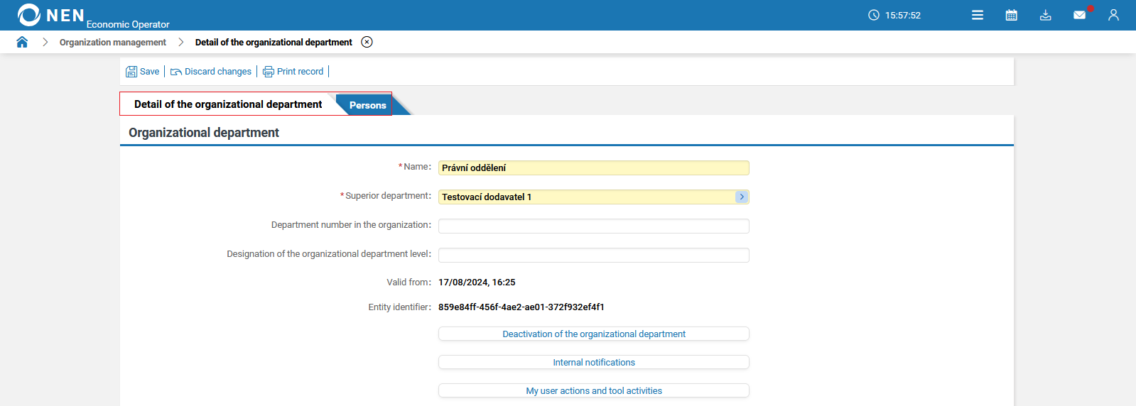This screenshot has width=1136, height=406.
Task: Open the messages envelope icon
Action: pos(1080,15)
